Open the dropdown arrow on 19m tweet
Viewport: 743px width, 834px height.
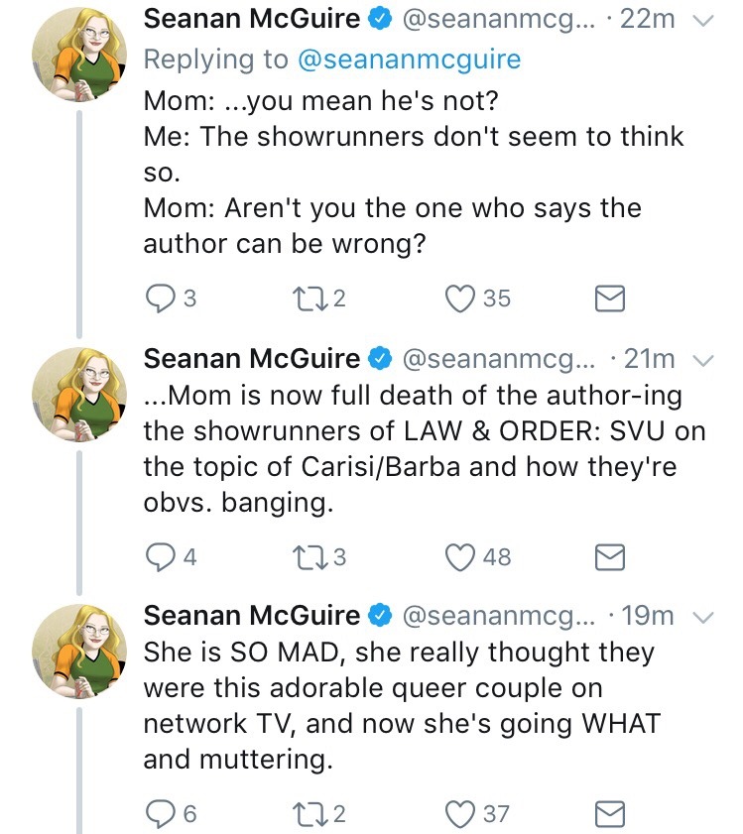coord(702,616)
